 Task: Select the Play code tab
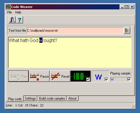tap(15, 99)
